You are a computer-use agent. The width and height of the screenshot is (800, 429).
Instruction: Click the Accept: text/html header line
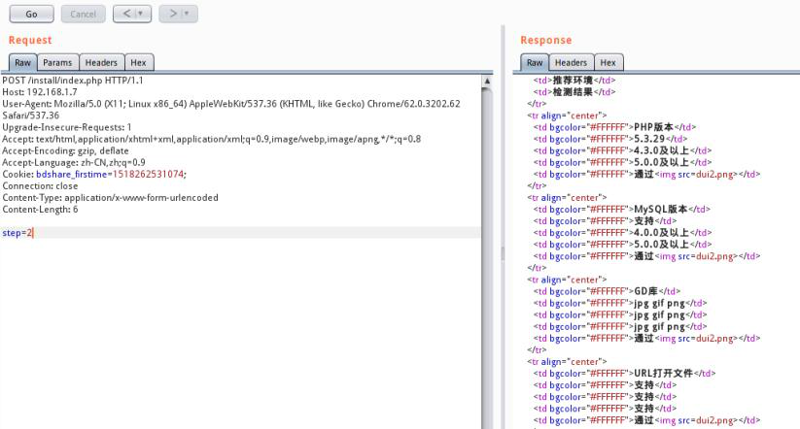(x=212, y=139)
